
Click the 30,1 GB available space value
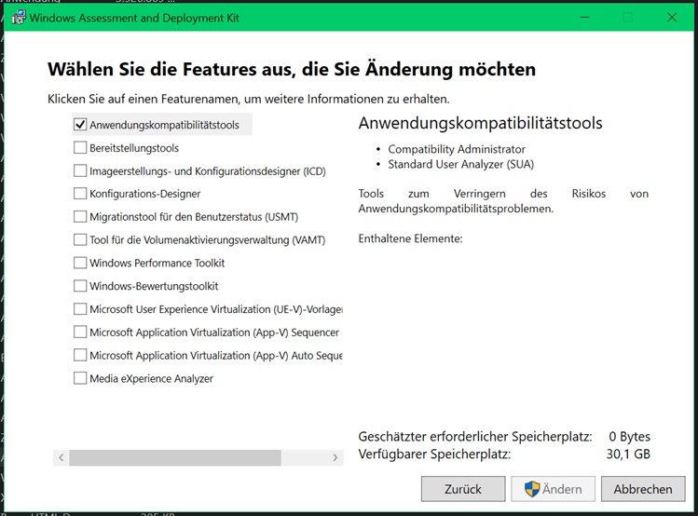(x=628, y=455)
